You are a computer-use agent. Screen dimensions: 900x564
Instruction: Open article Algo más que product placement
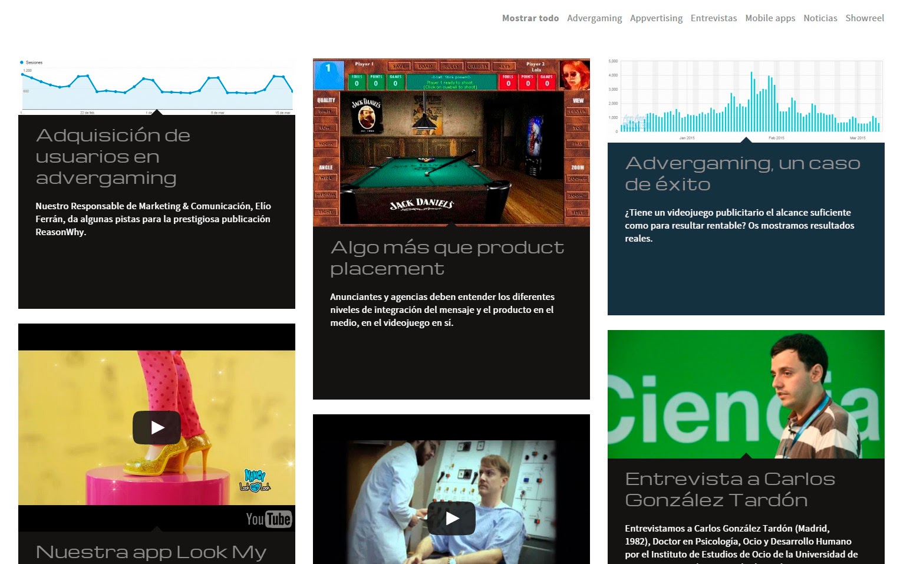(x=447, y=258)
